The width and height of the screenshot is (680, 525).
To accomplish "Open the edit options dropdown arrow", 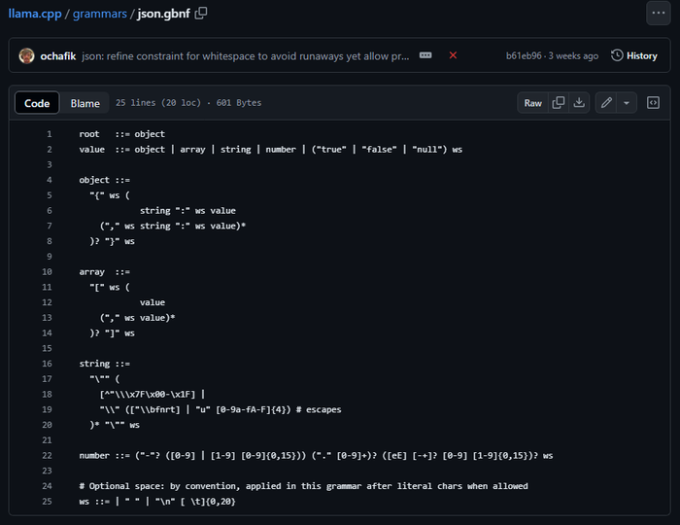I will coord(627,103).
